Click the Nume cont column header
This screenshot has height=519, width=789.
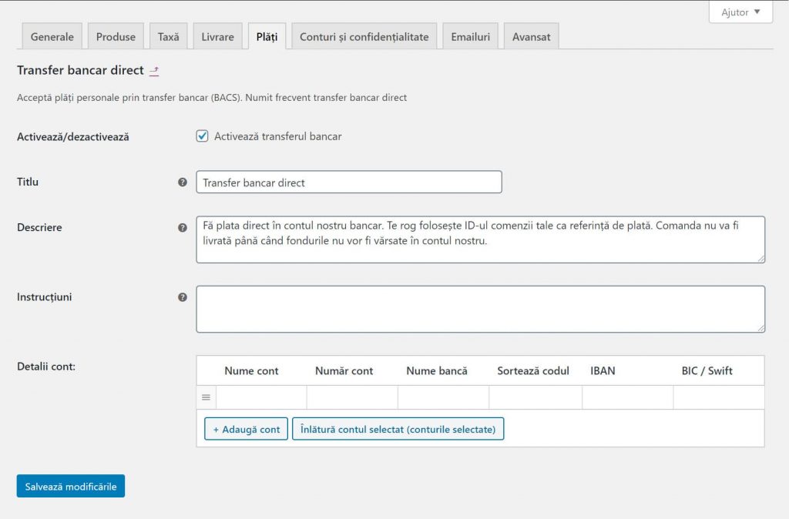click(x=251, y=371)
